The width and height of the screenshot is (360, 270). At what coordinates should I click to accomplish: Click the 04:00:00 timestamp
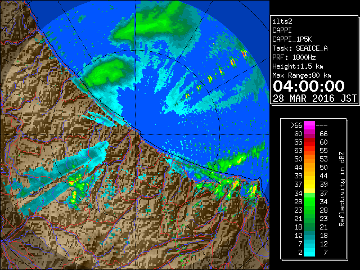(x=309, y=86)
